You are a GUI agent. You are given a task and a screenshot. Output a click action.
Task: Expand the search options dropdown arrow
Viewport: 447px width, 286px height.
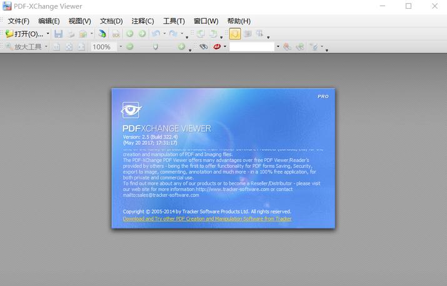point(322,46)
